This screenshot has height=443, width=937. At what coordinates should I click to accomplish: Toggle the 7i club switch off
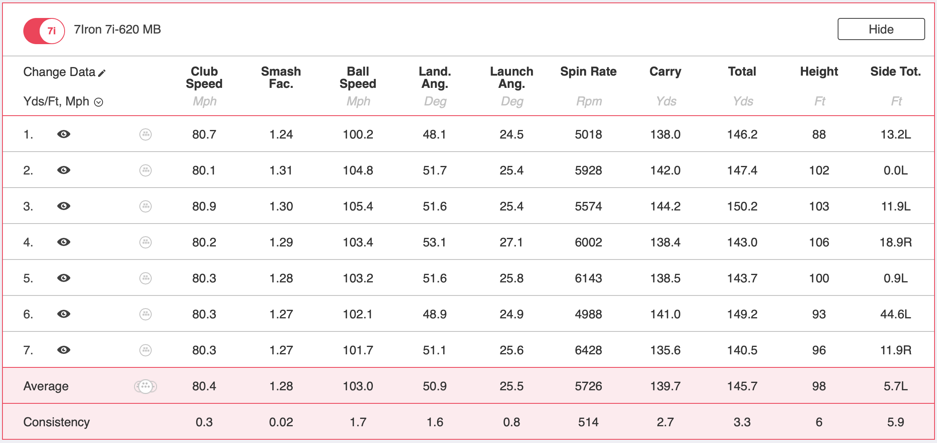click(x=44, y=31)
